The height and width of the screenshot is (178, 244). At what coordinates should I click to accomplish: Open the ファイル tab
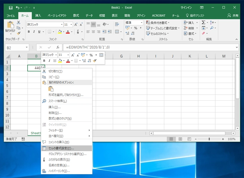[10, 16]
